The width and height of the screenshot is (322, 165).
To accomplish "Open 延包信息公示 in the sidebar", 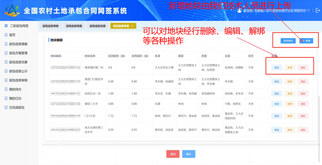I will click(x=18, y=71).
